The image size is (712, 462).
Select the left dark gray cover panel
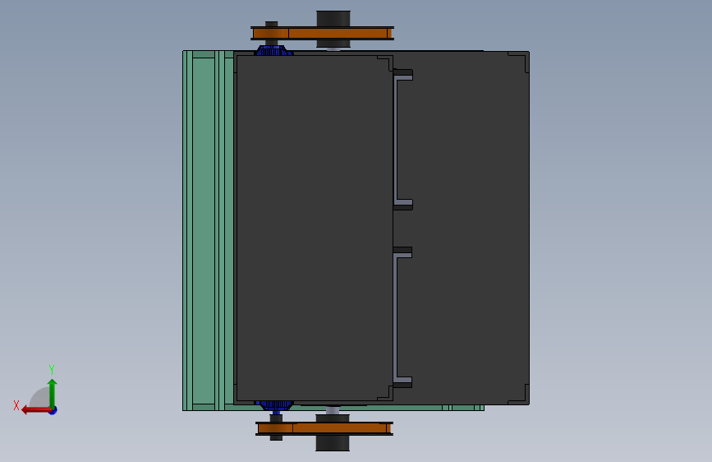point(315,229)
